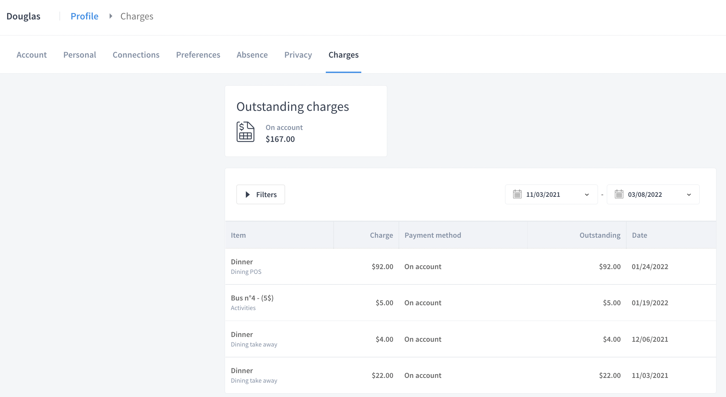Switch to the Account tab
Viewport: 726px width, 397px height.
click(31, 55)
